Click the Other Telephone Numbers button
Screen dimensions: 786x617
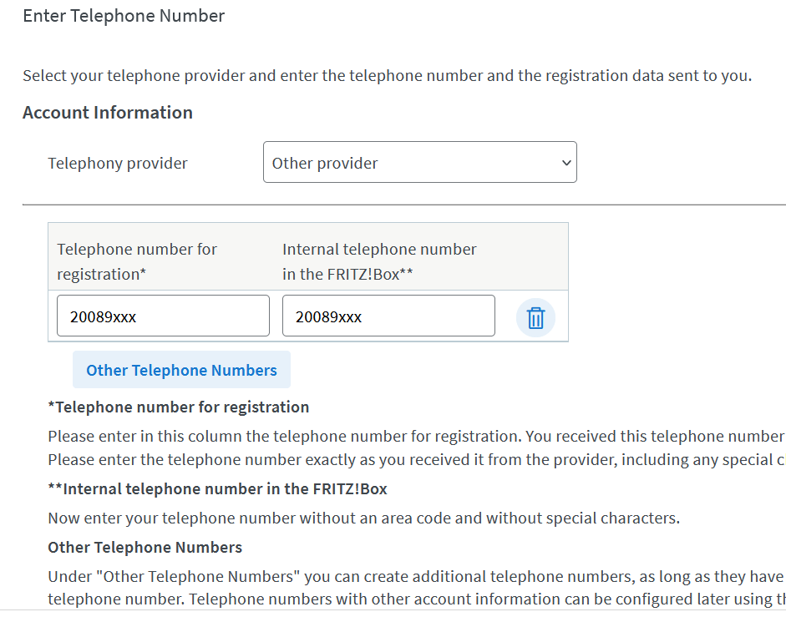pyautogui.click(x=181, y=370)
